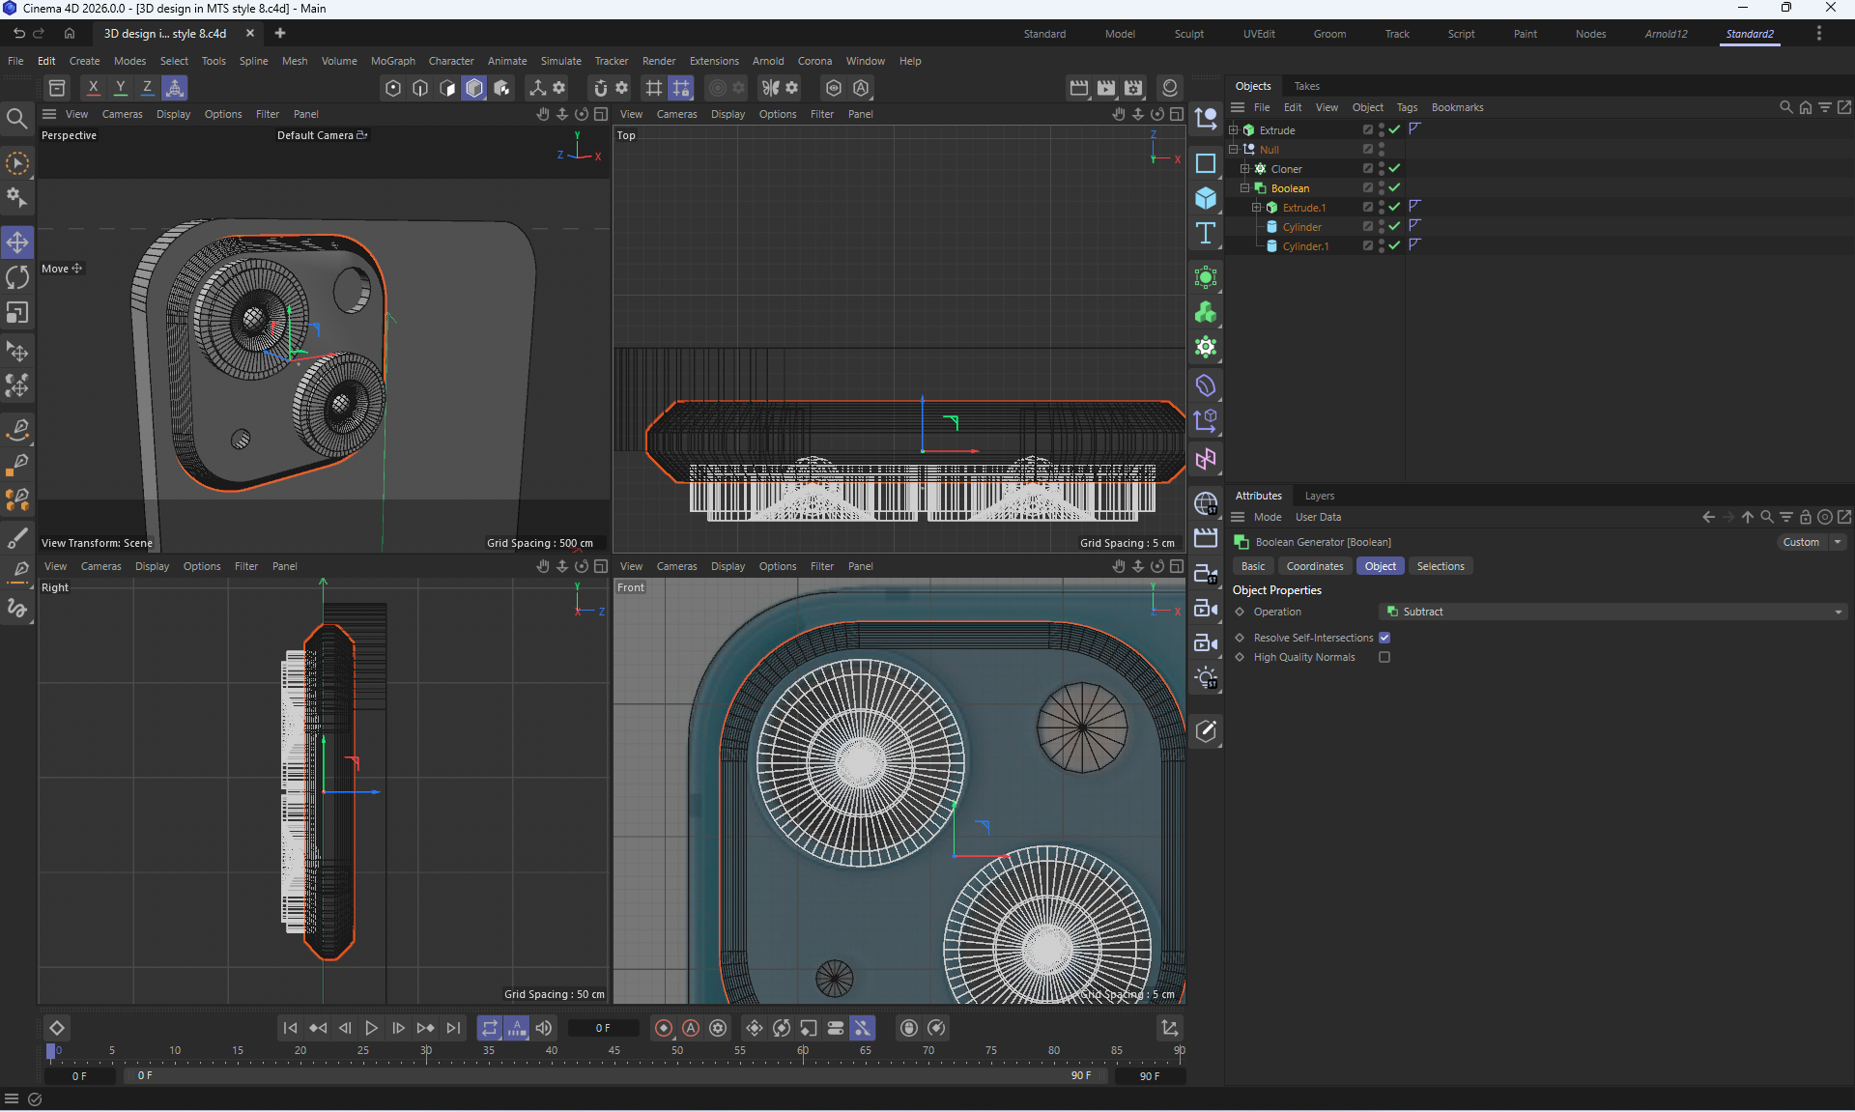Click the record active objects button

pos(664,1028)
